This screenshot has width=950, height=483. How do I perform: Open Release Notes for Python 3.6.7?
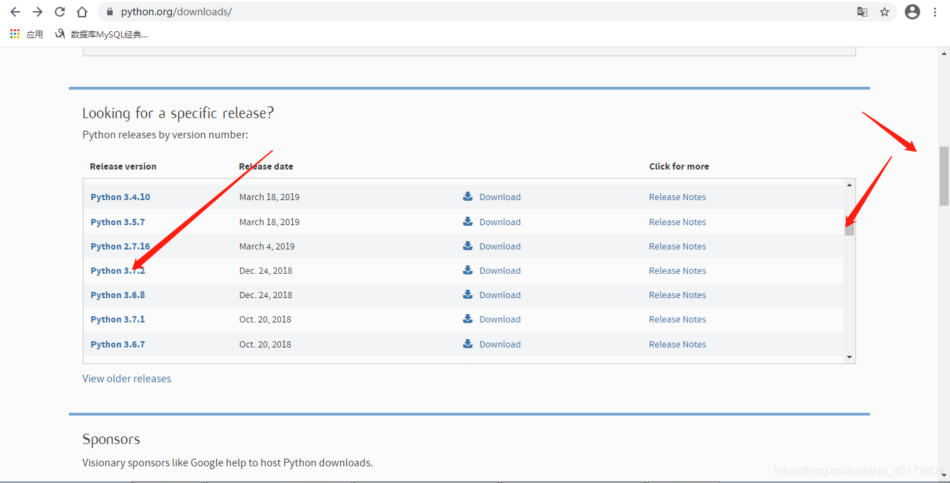pos(677,345)
